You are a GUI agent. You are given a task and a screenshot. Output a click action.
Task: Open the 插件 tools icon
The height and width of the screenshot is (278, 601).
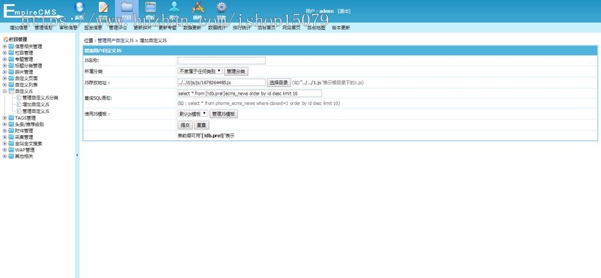click(x=198, y=7)
